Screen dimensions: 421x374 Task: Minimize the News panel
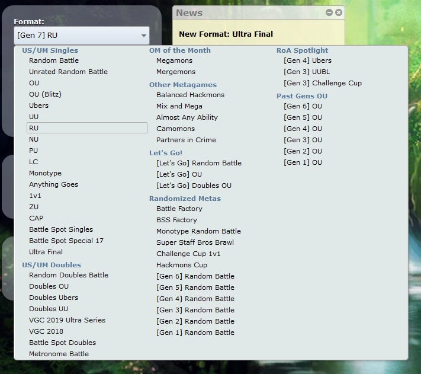pos(329,12)
